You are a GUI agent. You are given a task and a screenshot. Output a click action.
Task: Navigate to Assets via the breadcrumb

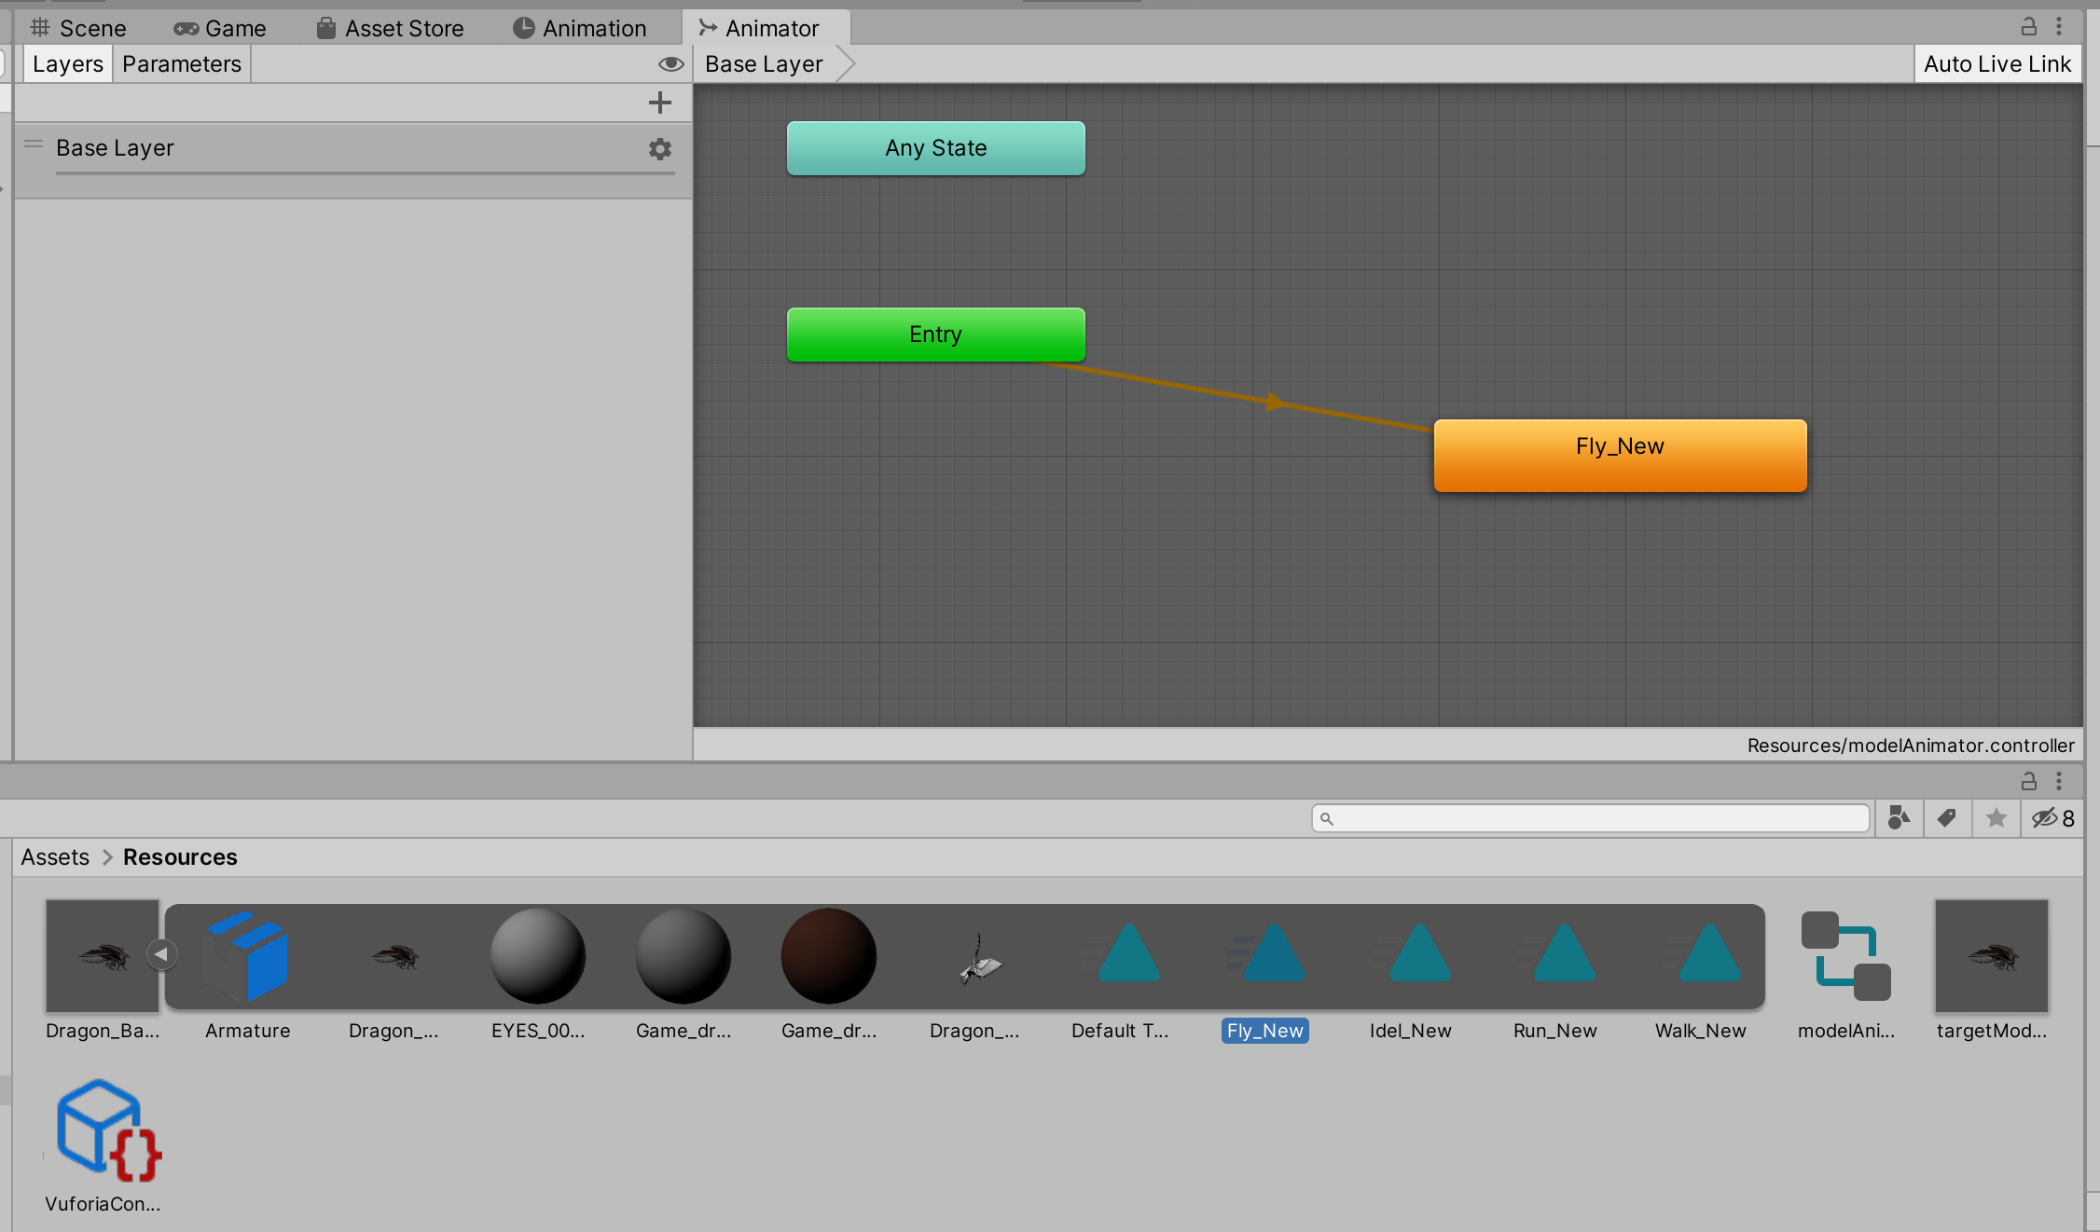(54, 856)
